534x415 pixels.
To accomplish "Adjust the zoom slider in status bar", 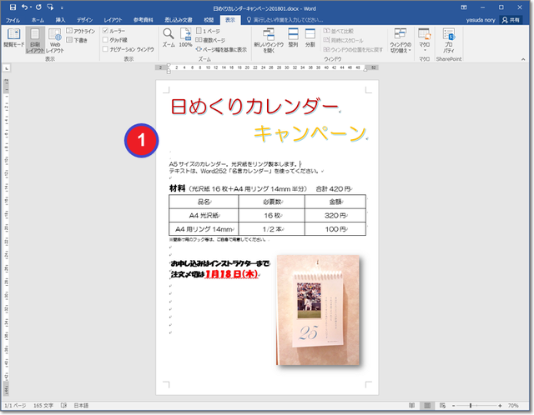I will pos(471,404).
